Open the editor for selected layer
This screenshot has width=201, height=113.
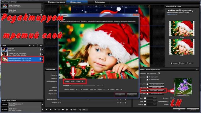(182, 63)
